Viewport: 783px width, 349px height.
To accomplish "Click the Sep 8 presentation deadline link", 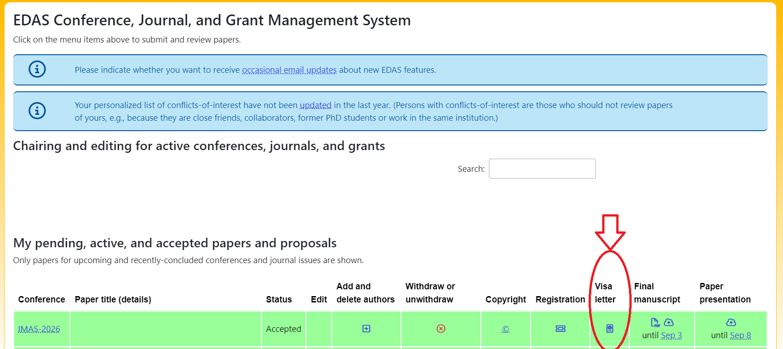I will [x=740, y=335].
